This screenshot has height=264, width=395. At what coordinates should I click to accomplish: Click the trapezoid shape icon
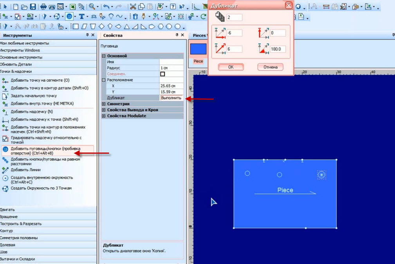point(93,27)
